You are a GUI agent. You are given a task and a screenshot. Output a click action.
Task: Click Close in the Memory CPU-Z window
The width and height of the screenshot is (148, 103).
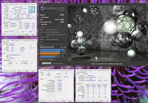(x=70, y=101)
